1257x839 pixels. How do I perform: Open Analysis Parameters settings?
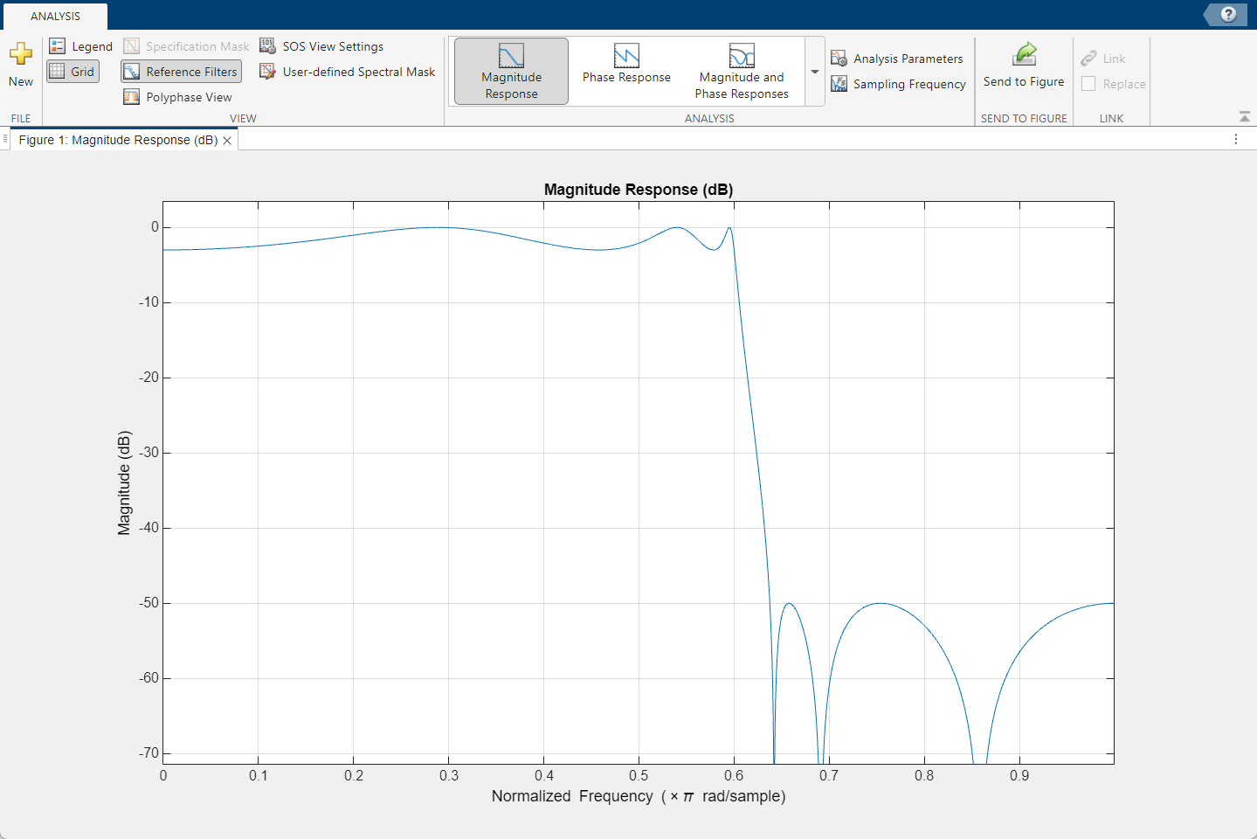(x=897, y=58)
